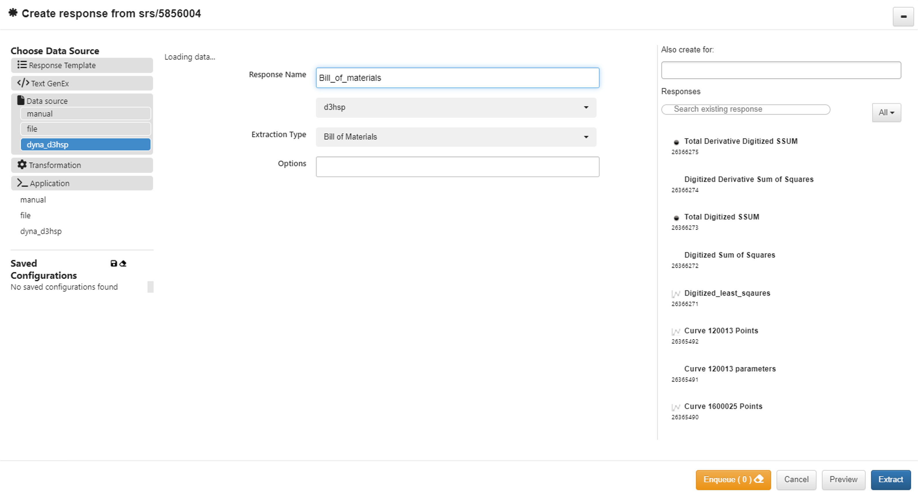The width and height of the screenshot is (918, 497).
Task: Click the Application terminal prompt icon
Action: (x=23, y=183)
